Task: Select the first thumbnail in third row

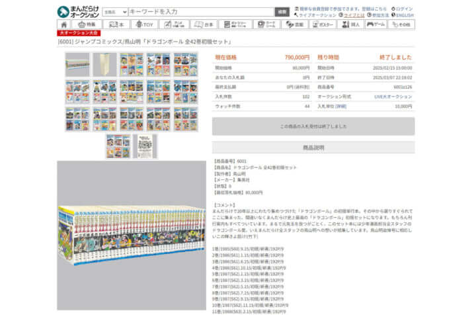Action: [77, 119]
